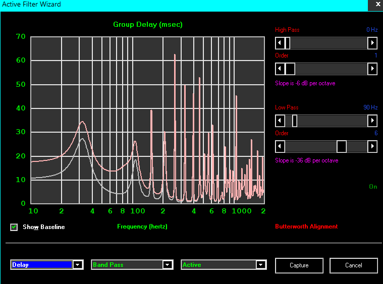383x284 pixels.
Task: Increase High Pass order with right arrow
Action: pyautogui.click(x=372, y=69)
